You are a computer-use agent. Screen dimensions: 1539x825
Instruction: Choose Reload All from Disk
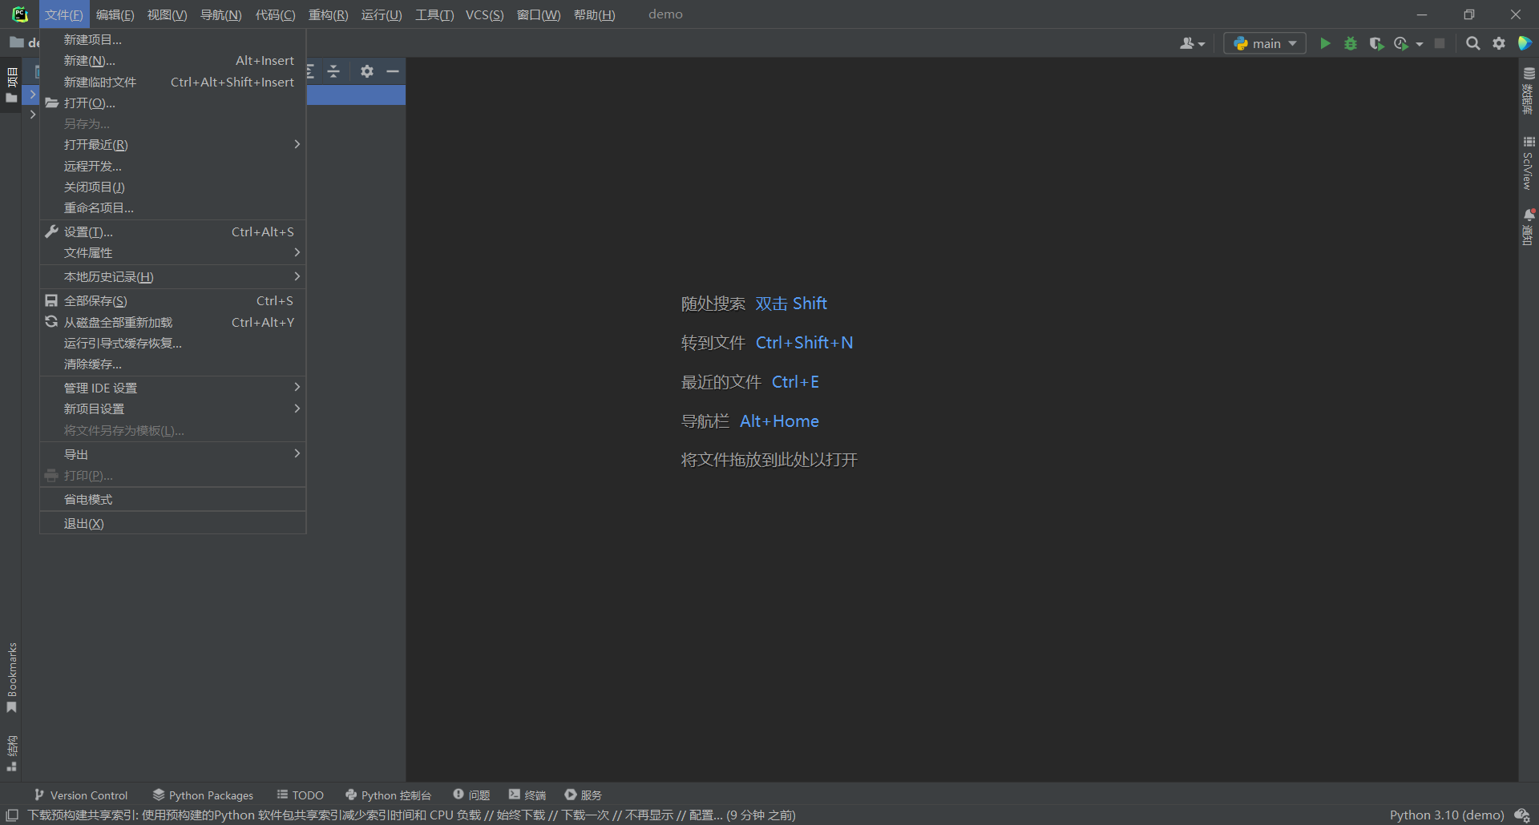pyautogui.click(x=173, y=323)
